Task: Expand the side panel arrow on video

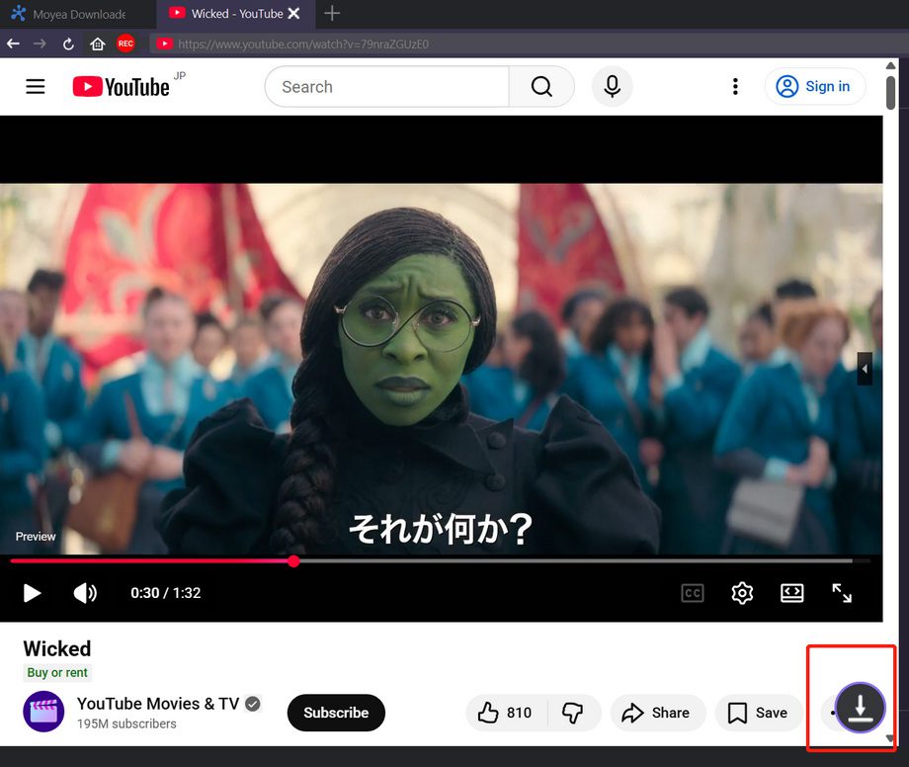Action: coord(865,369)
